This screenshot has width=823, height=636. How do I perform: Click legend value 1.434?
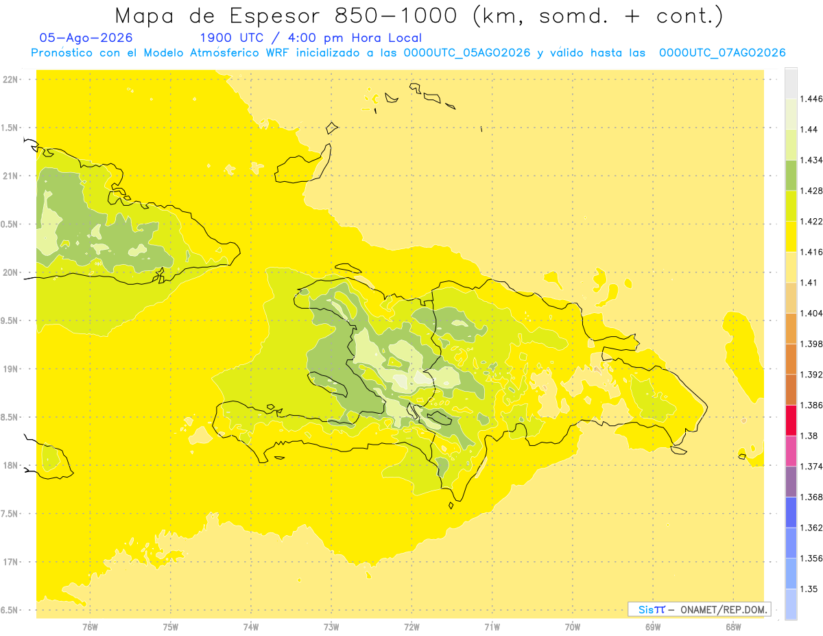click(812, 160)
